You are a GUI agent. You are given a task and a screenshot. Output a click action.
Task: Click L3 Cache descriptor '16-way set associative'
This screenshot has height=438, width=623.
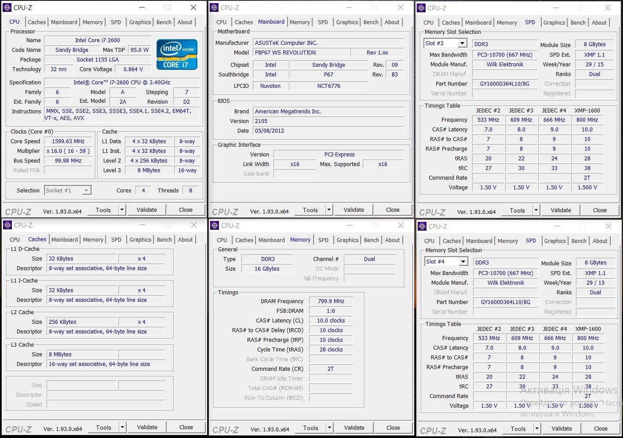pyautogui.click(x=106, y=364)
